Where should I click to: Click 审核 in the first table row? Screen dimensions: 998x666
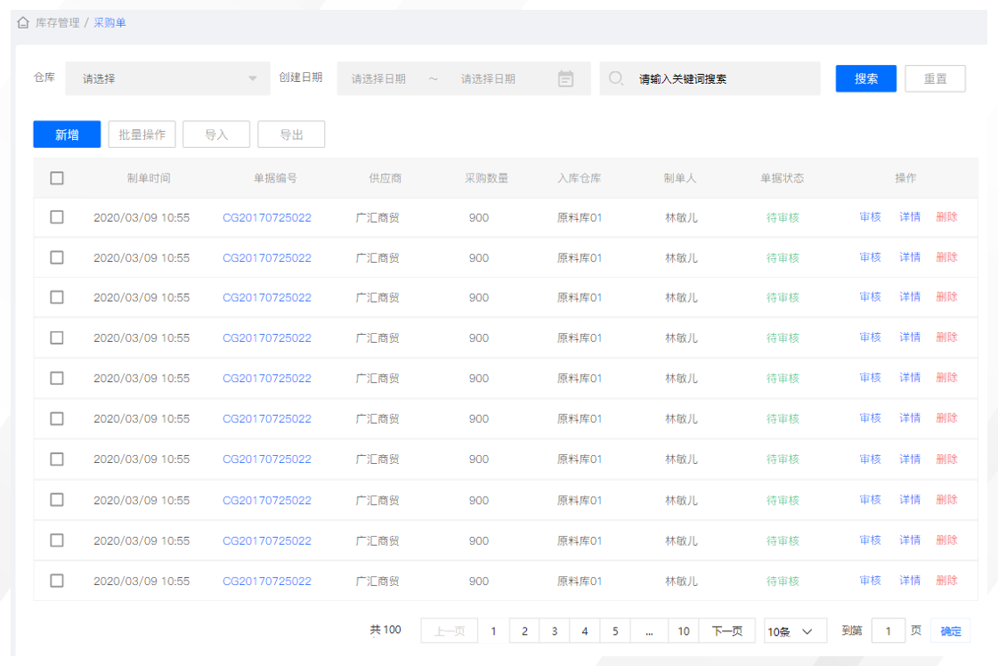(870, 217)
